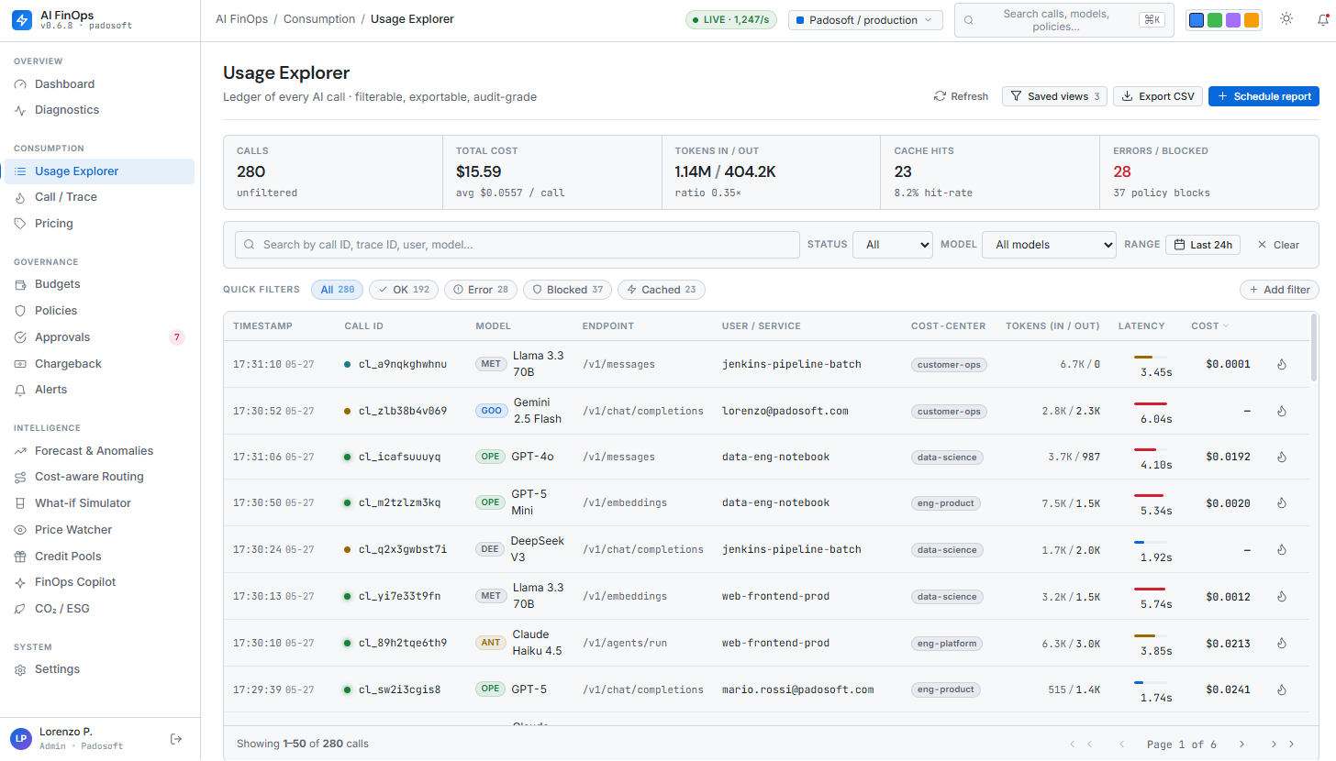Open Alerts in the sidebar
This screenshot has height=761, width=1336.
(x=99, y=390)
